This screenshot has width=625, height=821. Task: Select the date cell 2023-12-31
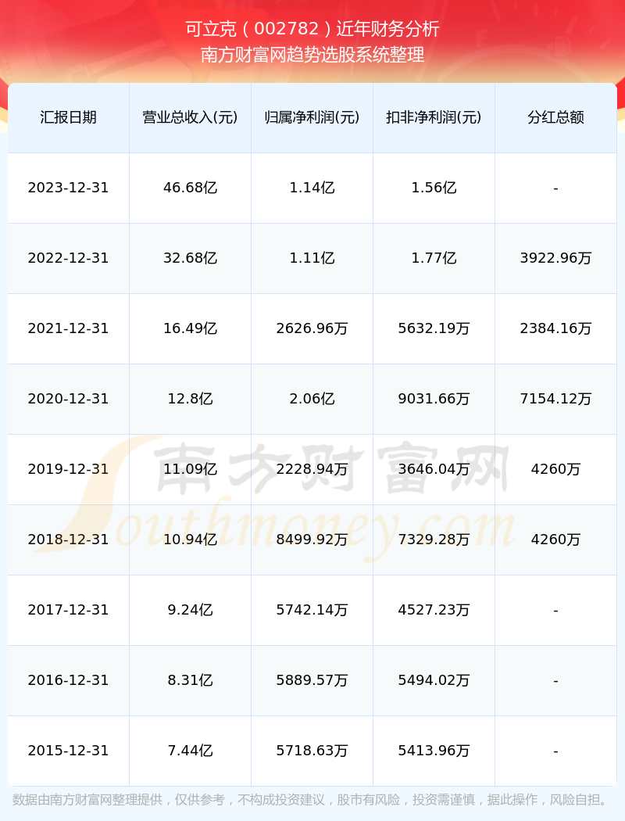69,188
